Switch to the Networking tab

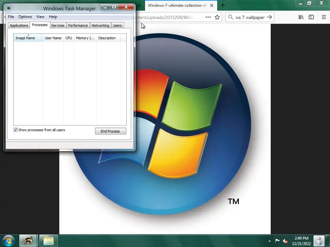100,25
